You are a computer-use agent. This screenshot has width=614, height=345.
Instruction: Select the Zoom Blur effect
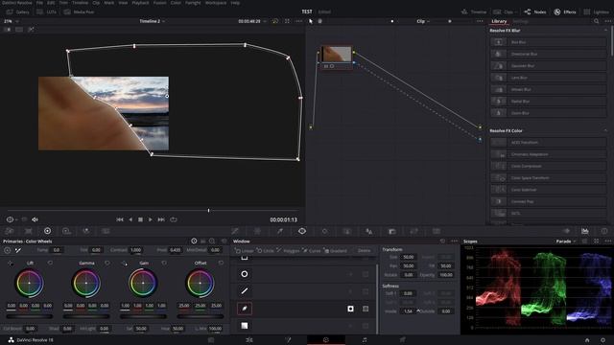coord(548,113)
